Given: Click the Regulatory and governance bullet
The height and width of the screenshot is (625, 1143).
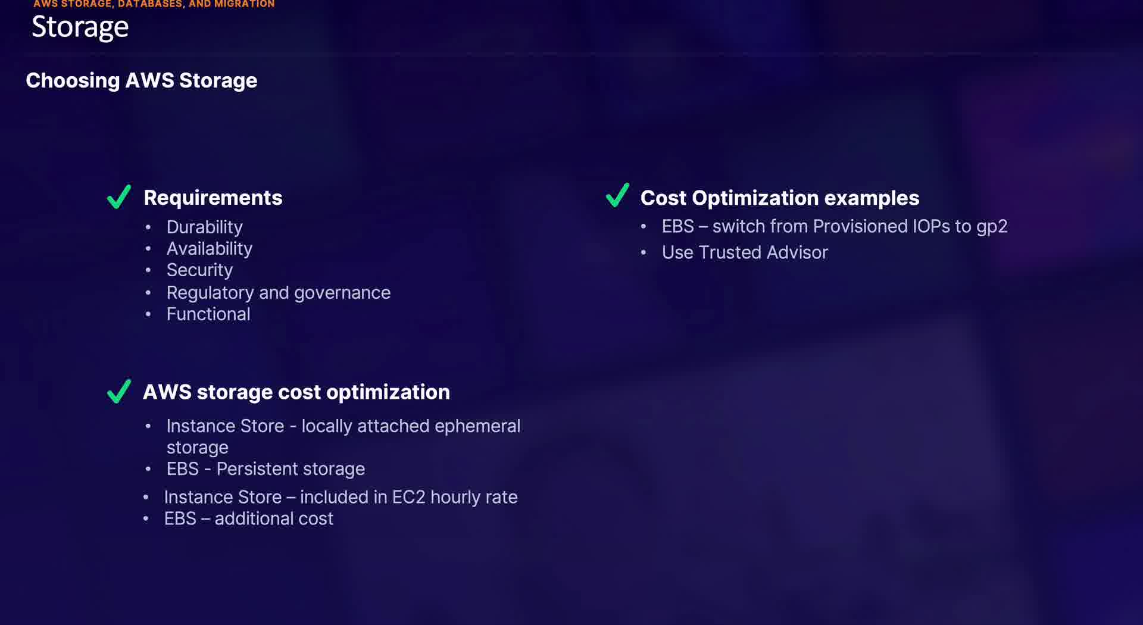Looking at the screenshot, I should (x=278, y=292).
